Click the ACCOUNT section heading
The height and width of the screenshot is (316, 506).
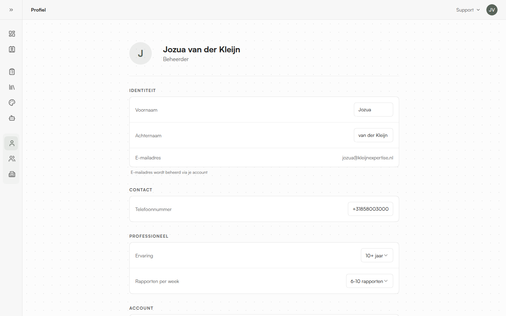(x=141, y=308)
